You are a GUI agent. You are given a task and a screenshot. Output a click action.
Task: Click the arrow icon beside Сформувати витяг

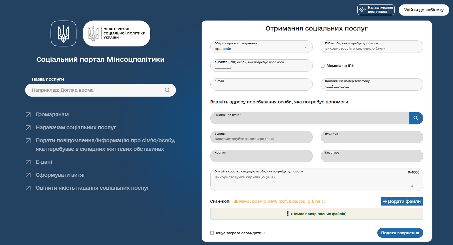tap(28, 175)
